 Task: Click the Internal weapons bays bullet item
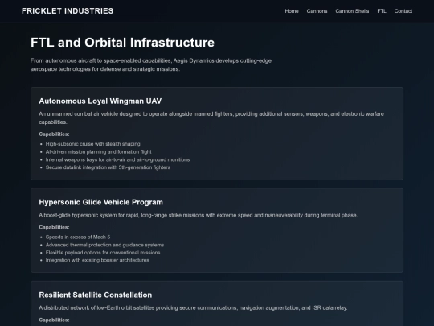point(117,159)
